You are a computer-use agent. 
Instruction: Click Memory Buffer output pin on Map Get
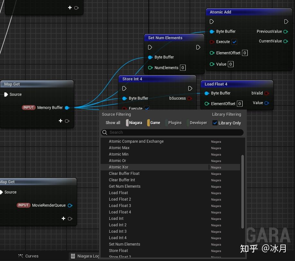(67, 108)
